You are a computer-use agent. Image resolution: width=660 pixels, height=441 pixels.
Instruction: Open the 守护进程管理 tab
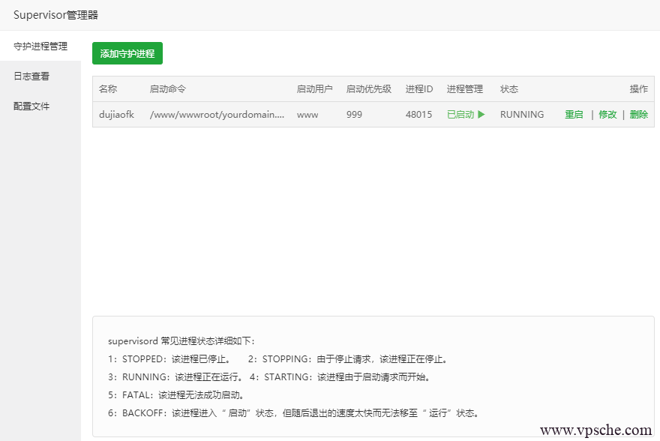coord(40,46)
